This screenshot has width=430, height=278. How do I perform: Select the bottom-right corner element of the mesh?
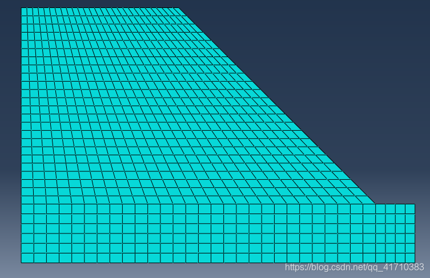tap(410, 258)
